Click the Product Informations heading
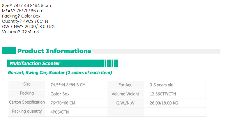 [54, 51]
